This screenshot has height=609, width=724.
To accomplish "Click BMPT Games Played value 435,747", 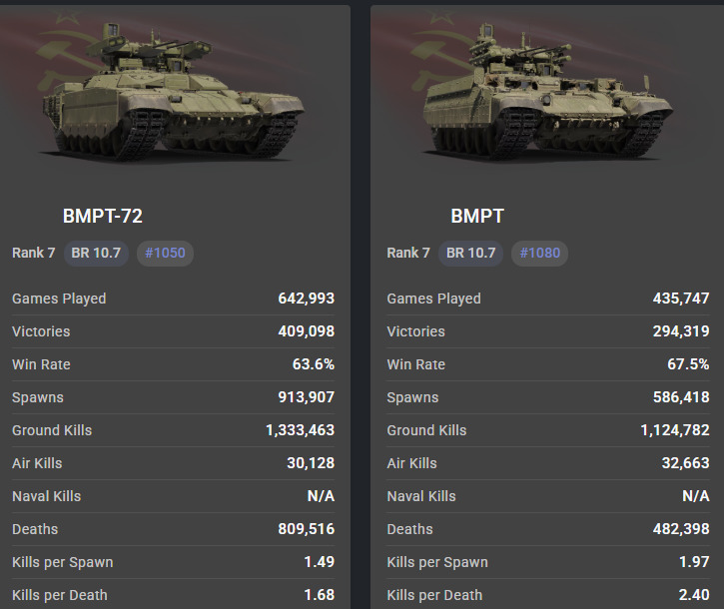I will click(681, 299).
